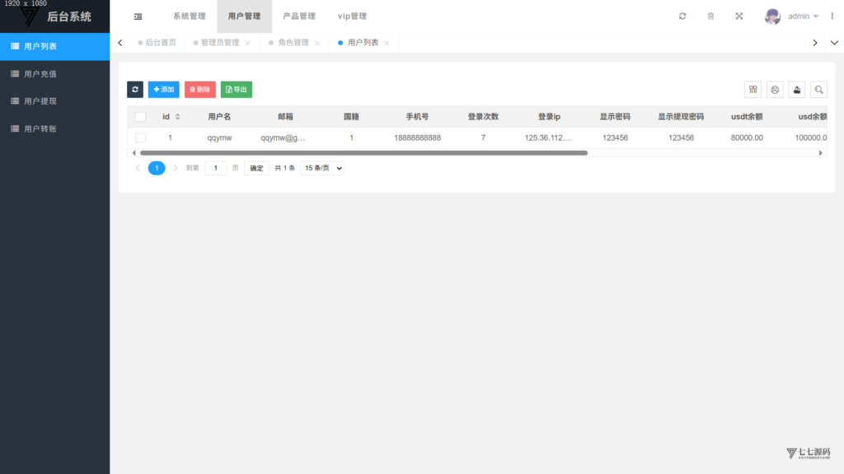Click the login IP cell 125.36.112…

coord(548,137)
